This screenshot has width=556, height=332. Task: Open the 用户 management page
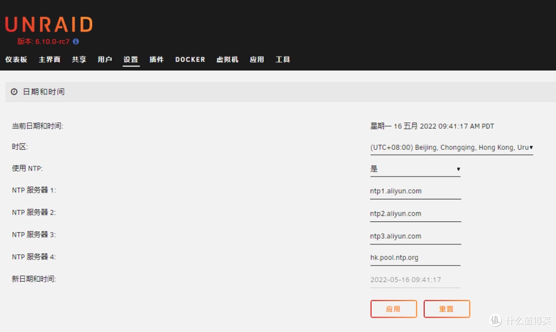click(105, 59)
